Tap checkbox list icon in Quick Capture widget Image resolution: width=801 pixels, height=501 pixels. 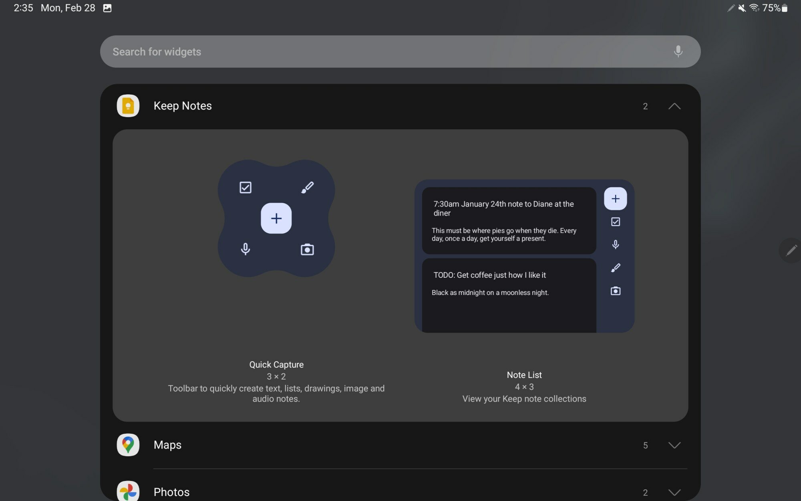tap(245, 187)
